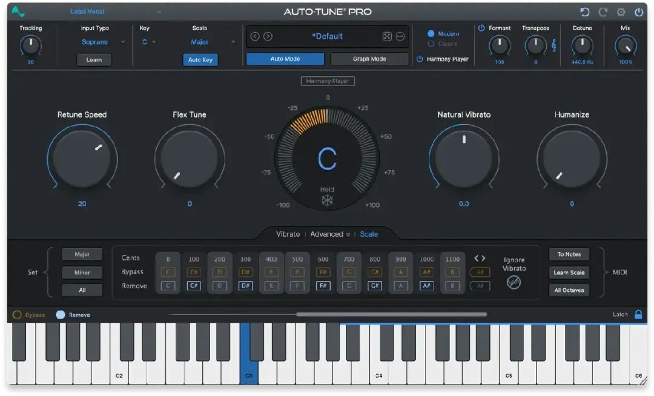Screen dimensions: 654x396
Task: Click the treble clef throat icon
Action: (x=554, y=45)
